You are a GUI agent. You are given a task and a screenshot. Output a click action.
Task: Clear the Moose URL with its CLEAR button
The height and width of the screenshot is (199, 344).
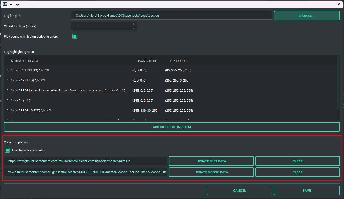(x=297, y=172)
